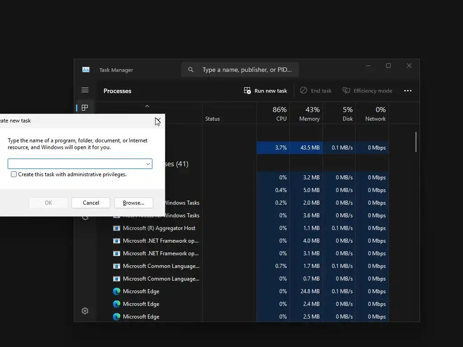This screenshot has height=347, width=463.
Task: Close the Create new task dialog
Action: click(x=158, y=121)
